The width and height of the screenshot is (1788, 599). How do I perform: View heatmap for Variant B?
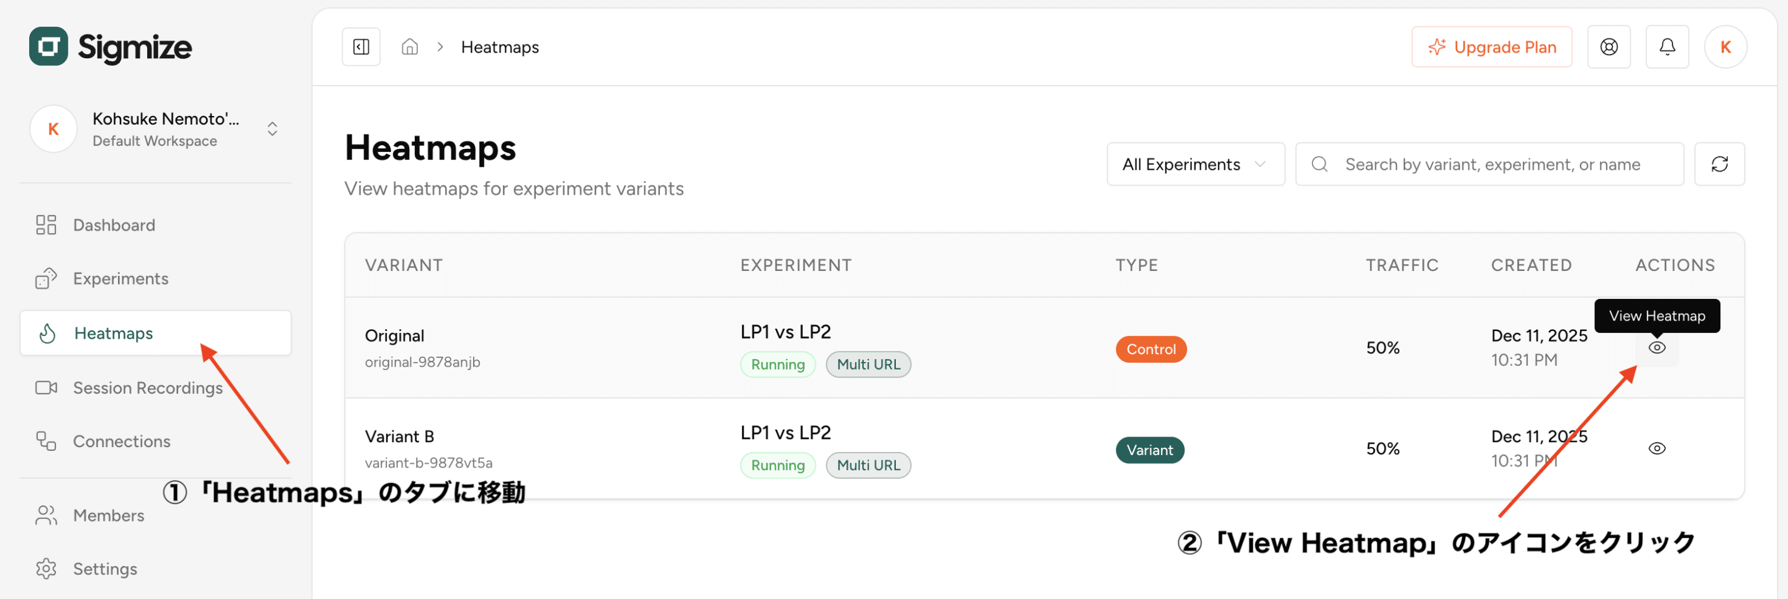1656,448
